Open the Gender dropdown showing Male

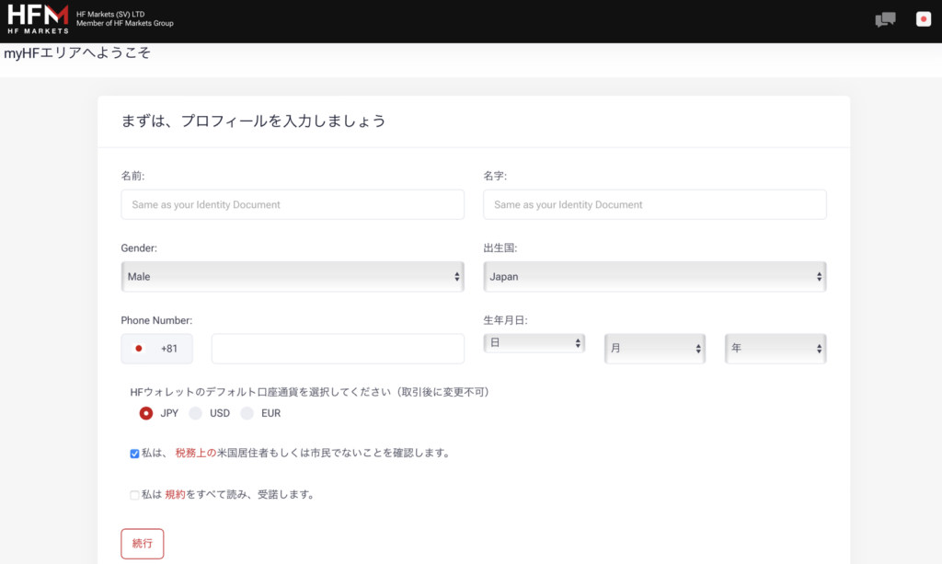click(x=293, y=276)
